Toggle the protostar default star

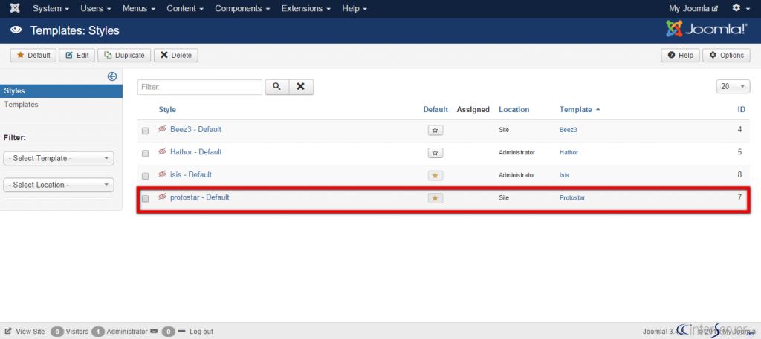pos(435,197)
